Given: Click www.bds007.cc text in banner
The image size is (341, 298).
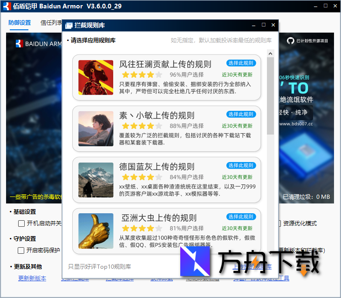Looking at the screenshot, I should 296,124.
